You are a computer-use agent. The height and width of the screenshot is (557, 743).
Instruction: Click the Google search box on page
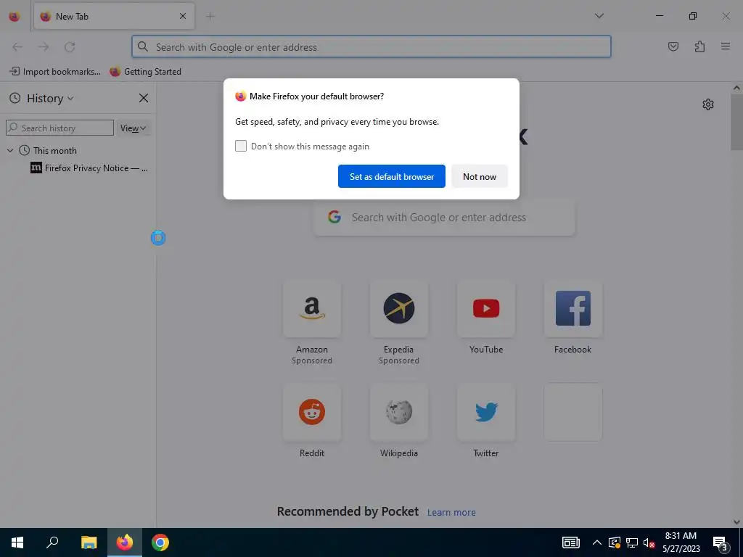[x=444, y=218]
